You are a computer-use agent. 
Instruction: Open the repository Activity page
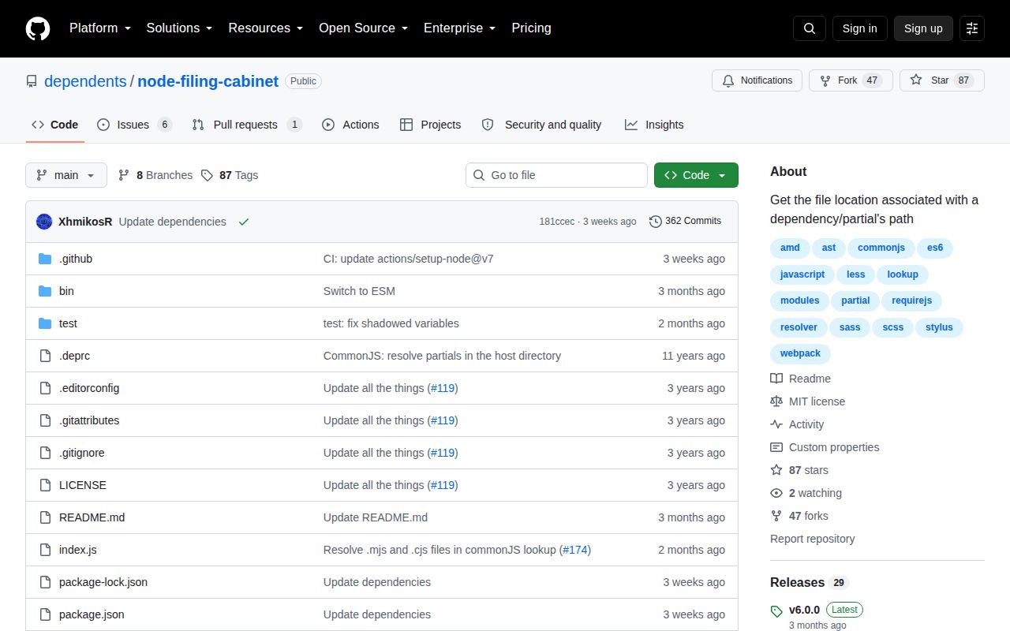click(798, 424)
